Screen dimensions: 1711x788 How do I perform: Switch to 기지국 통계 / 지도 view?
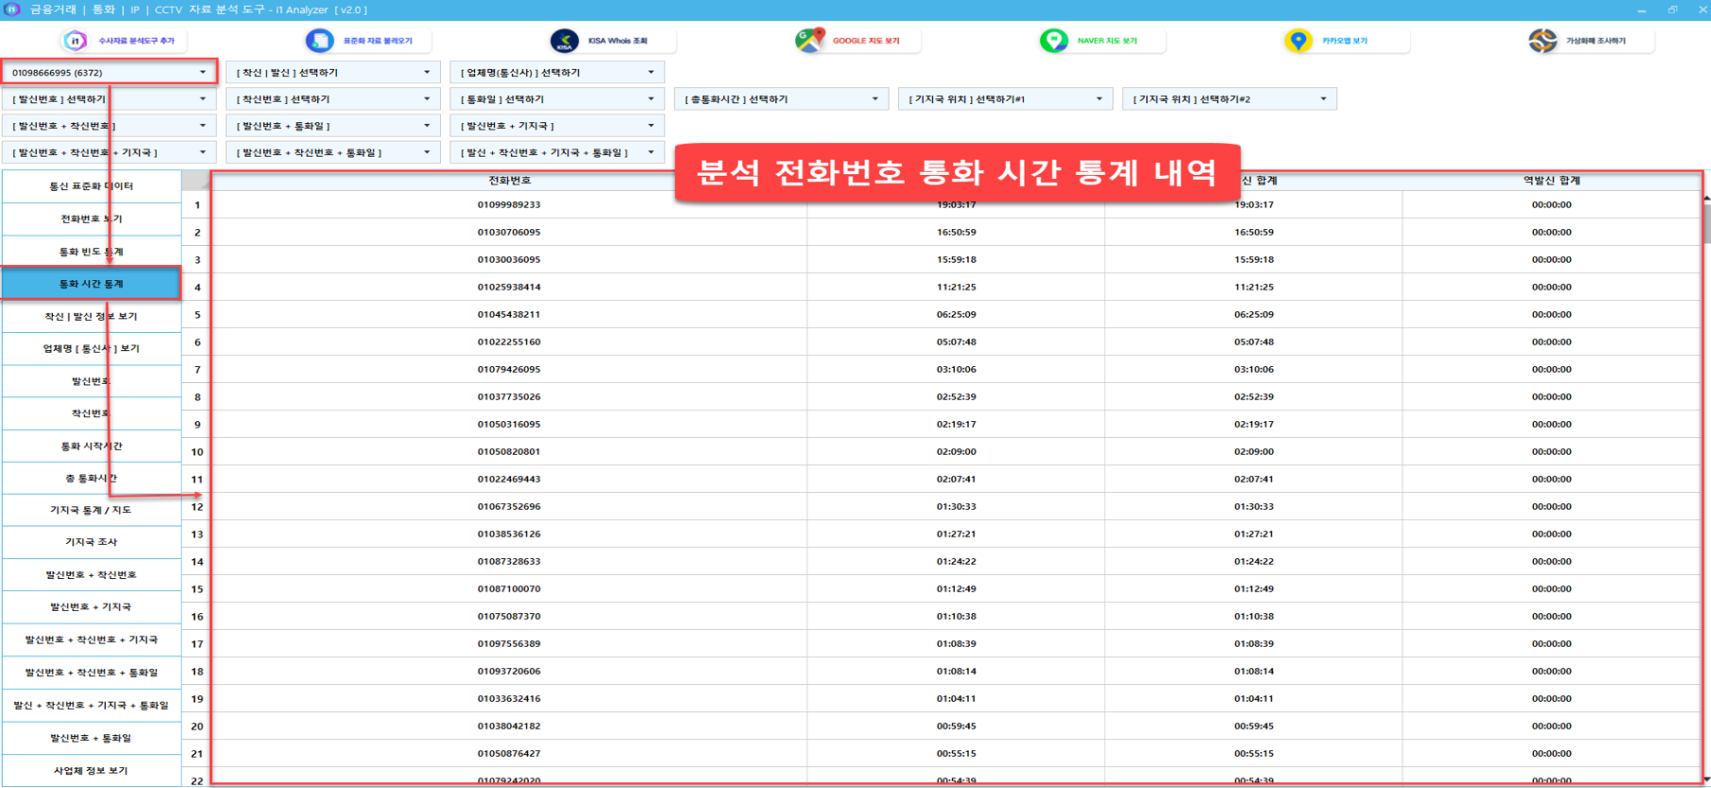pos(91,510)
